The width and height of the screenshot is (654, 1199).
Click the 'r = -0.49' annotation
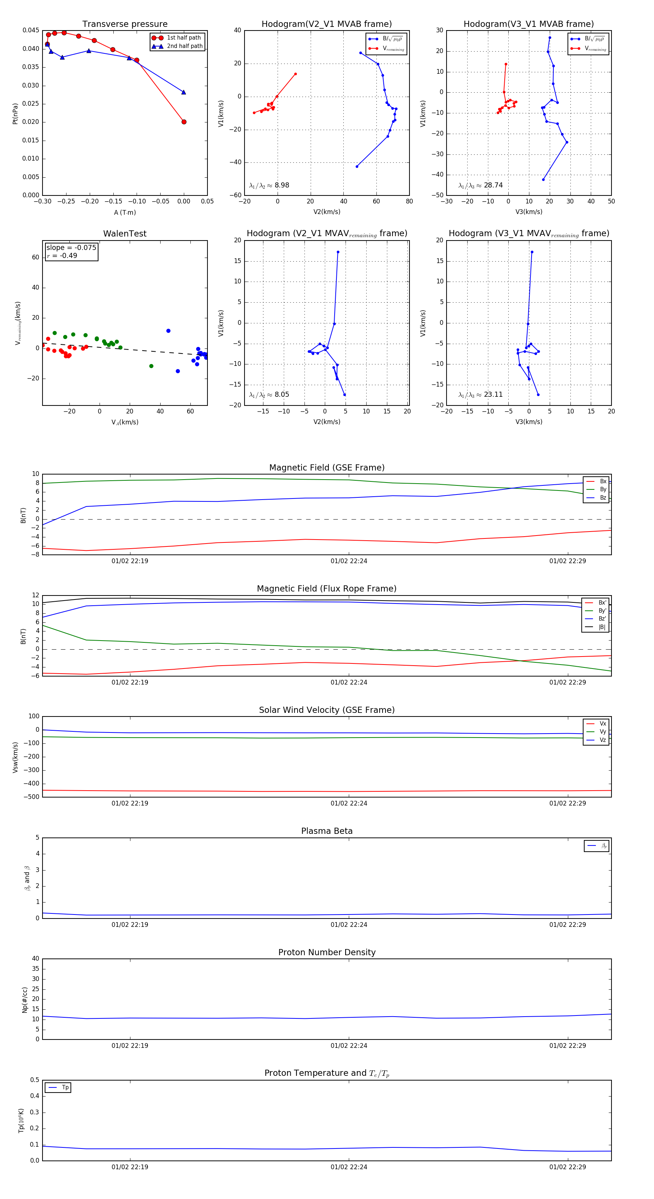click(x=62, y=255)
